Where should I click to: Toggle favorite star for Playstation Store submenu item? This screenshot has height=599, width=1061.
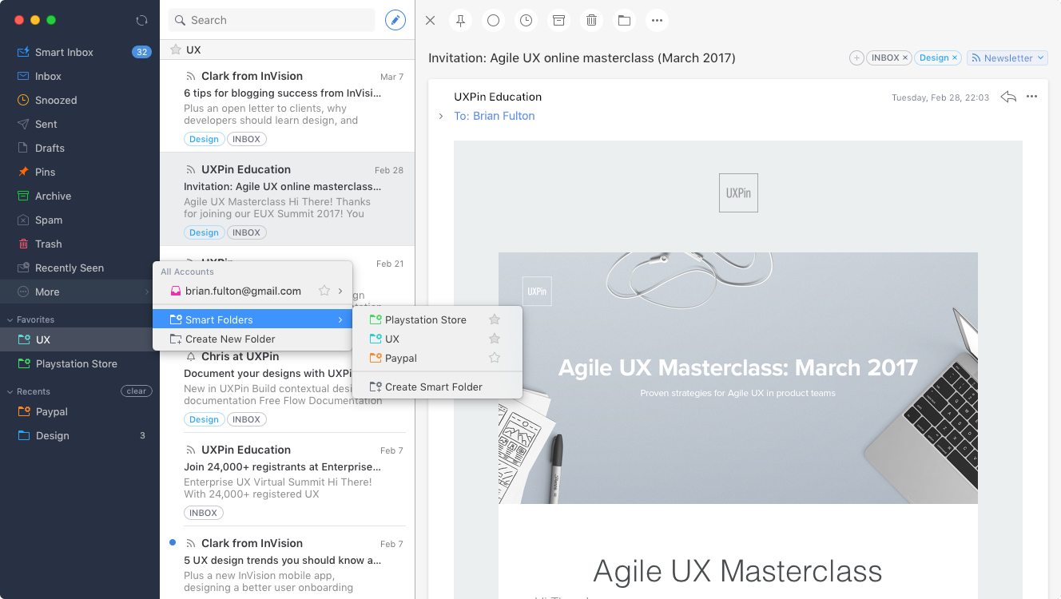tap(495, 319)
